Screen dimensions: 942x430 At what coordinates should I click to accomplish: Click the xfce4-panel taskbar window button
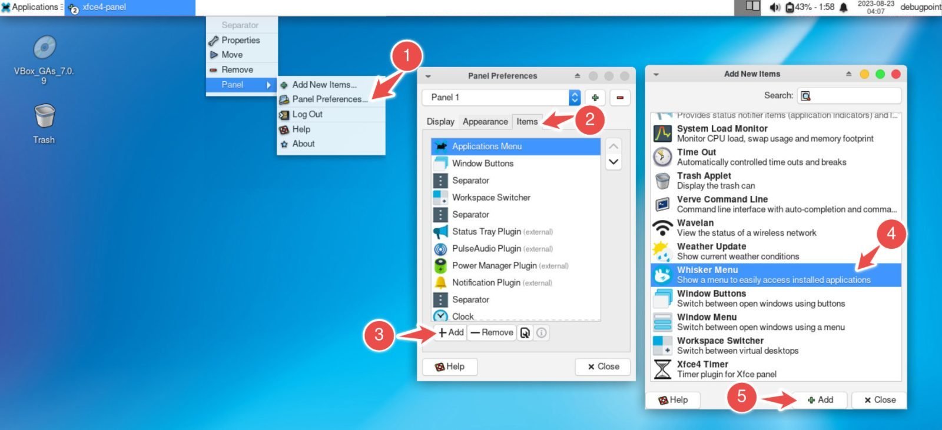[130, 7]
